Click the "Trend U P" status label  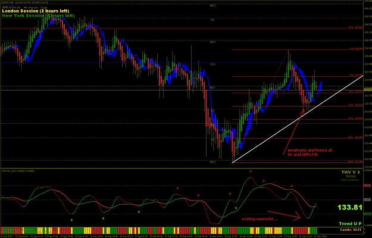350,224
